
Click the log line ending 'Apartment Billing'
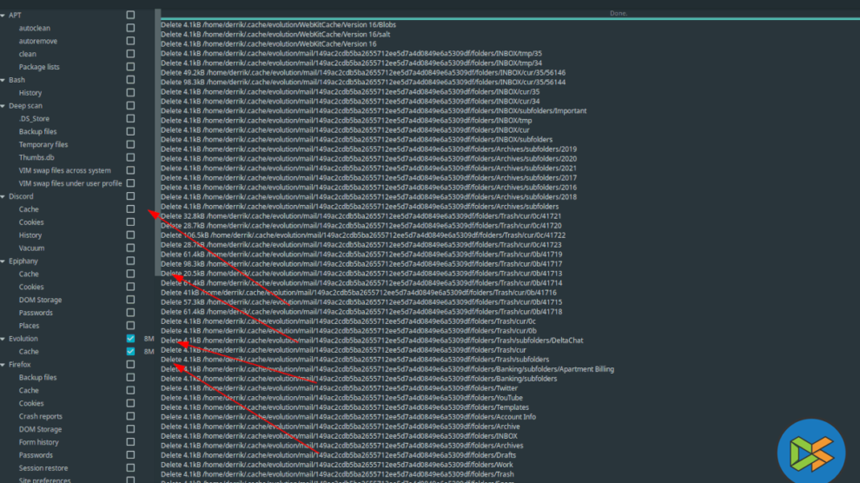(387, 369)
